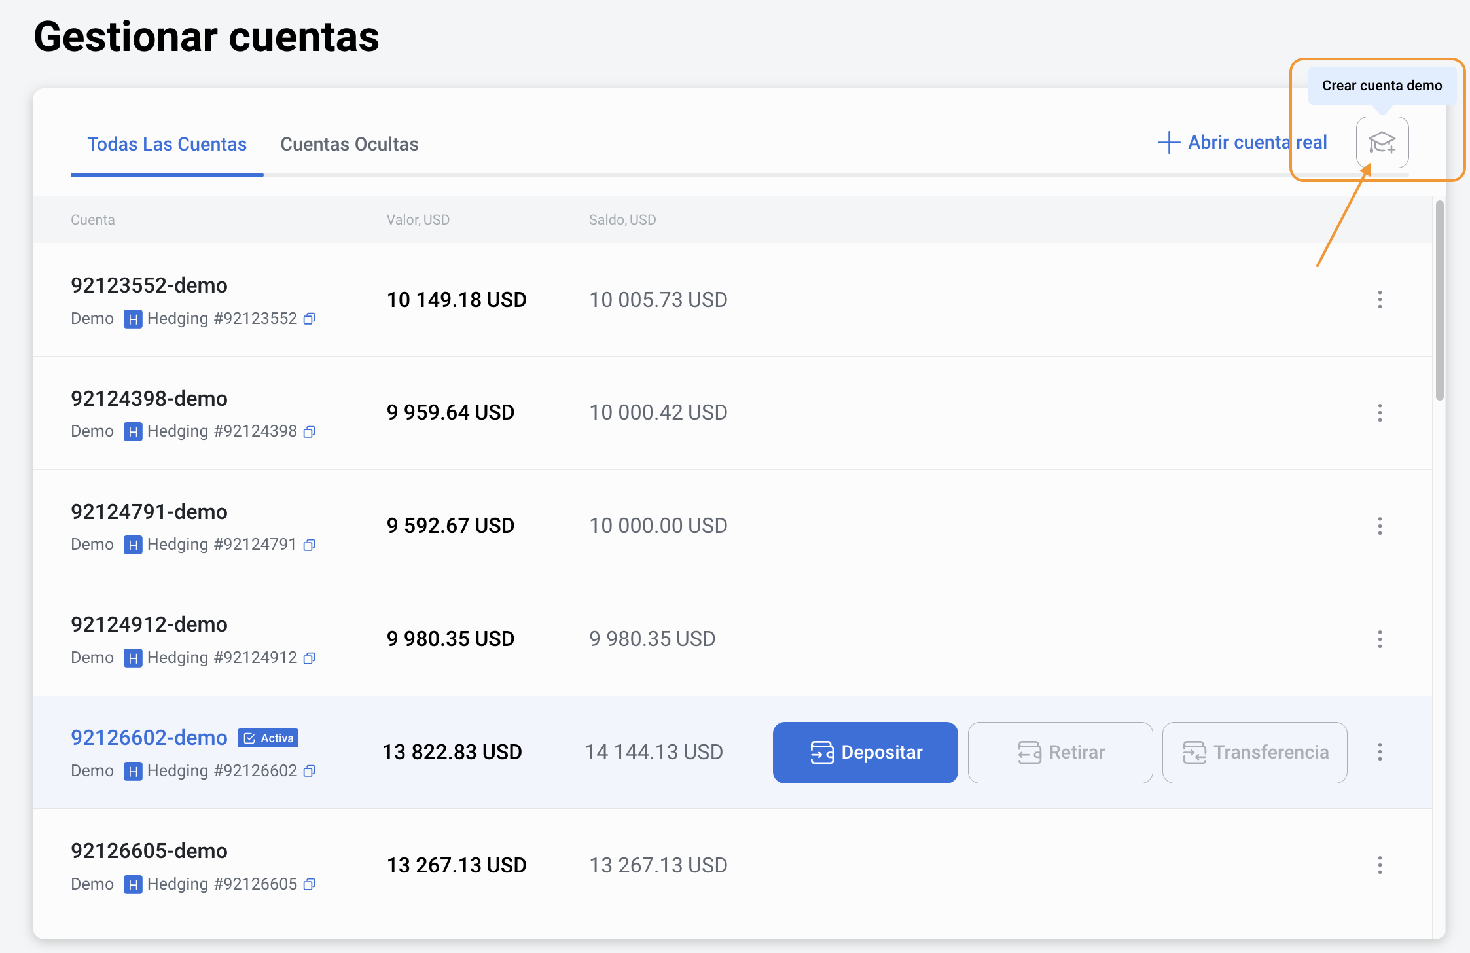Click the Hedging H badge of 92123552

coord(133,319)
